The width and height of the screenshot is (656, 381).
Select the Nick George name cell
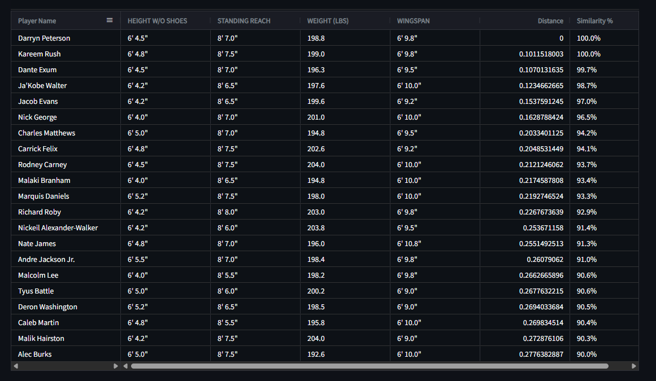pos(66,117)
